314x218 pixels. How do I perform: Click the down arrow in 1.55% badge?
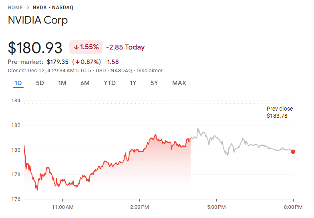[x=76, y=47]
